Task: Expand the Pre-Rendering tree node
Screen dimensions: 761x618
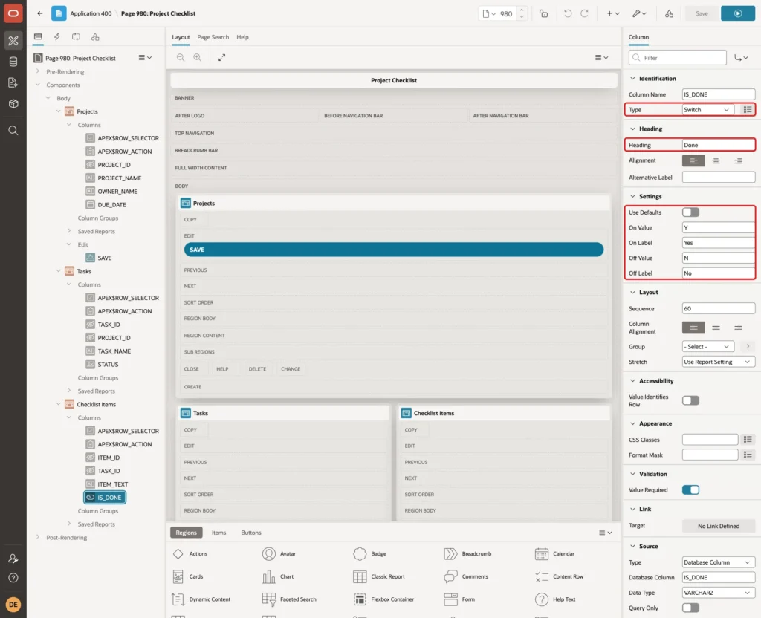Action: (x=38, y=71)
